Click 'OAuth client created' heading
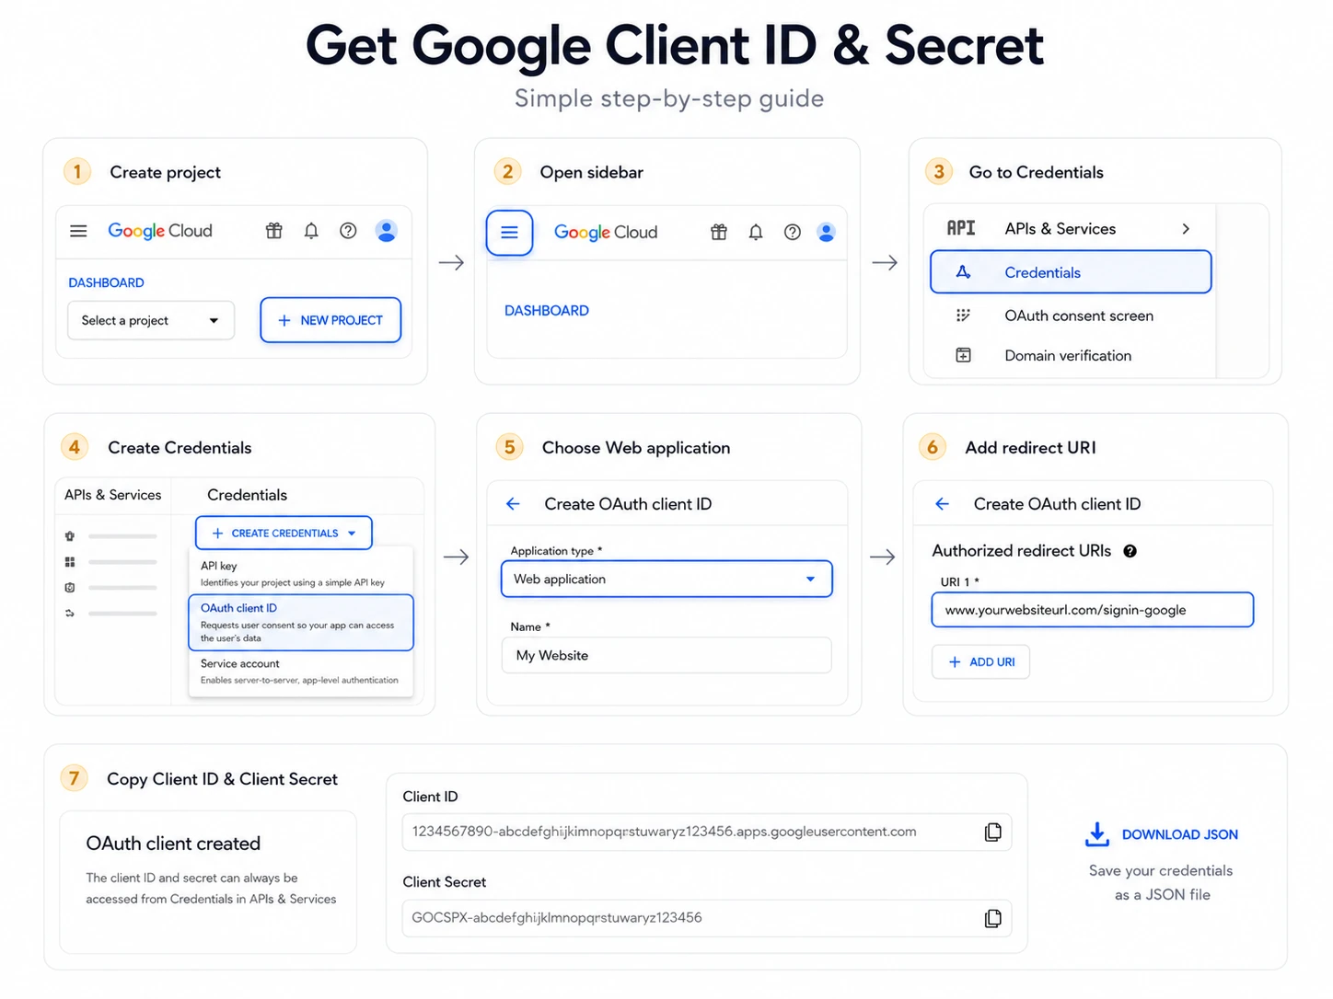 coord(173,844)
